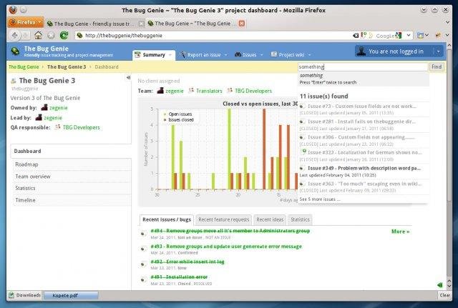Switch to the Recent ideas tab
Viewport: 458px width, 308px height.
click(x=269, y=219)
